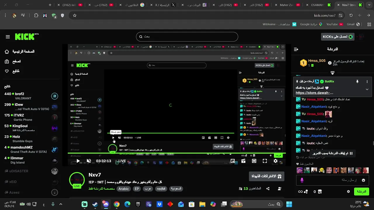Viewport: 374px width, 210px height.
Task: Reload the page
Action: (351, 15)
